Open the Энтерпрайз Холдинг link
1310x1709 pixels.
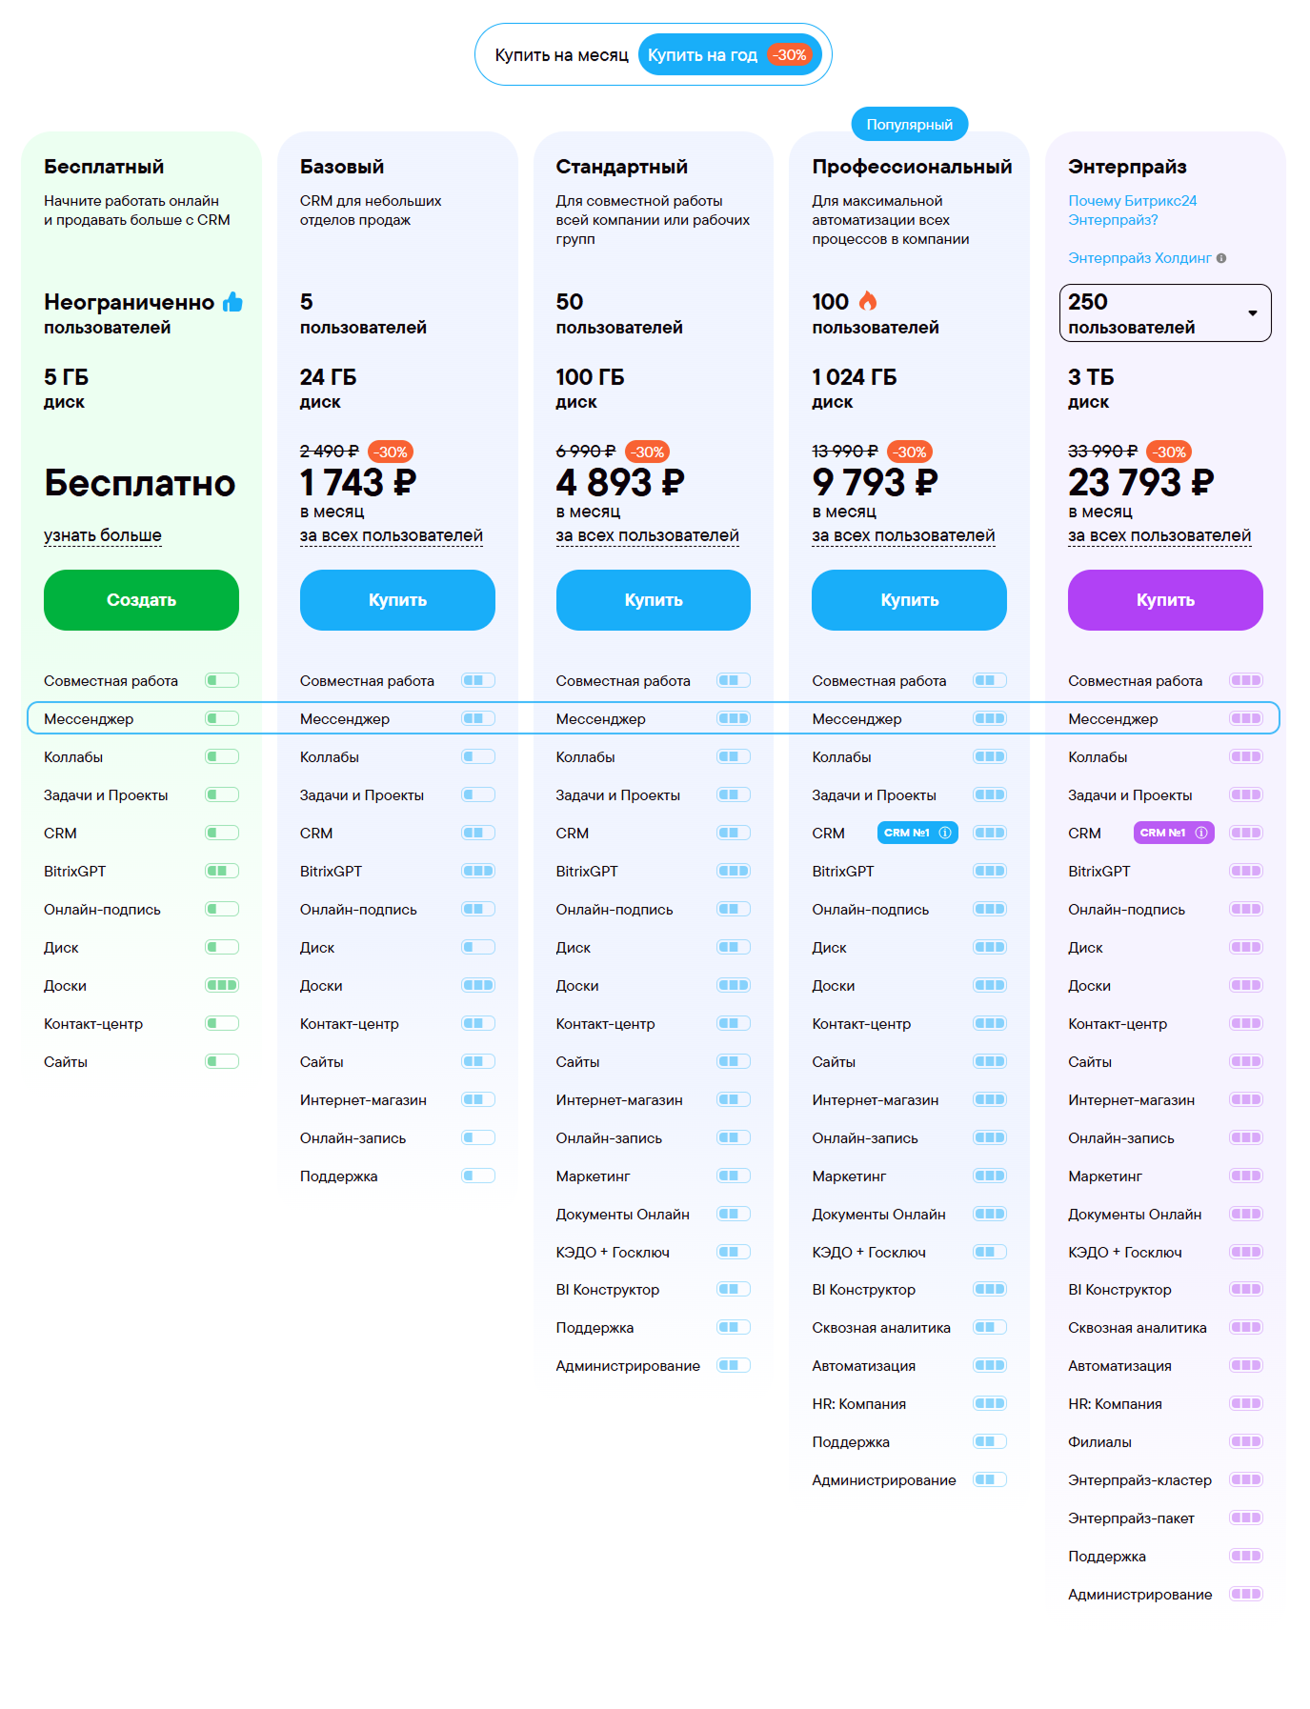(x=1139, y=258)
